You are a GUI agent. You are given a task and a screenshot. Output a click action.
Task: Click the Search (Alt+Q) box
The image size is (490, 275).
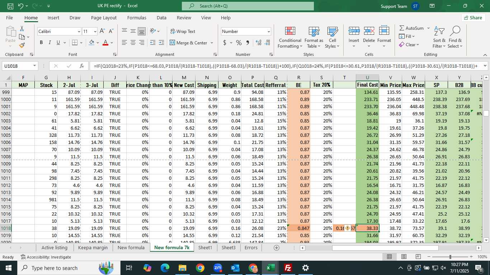[x=248, y=6]
